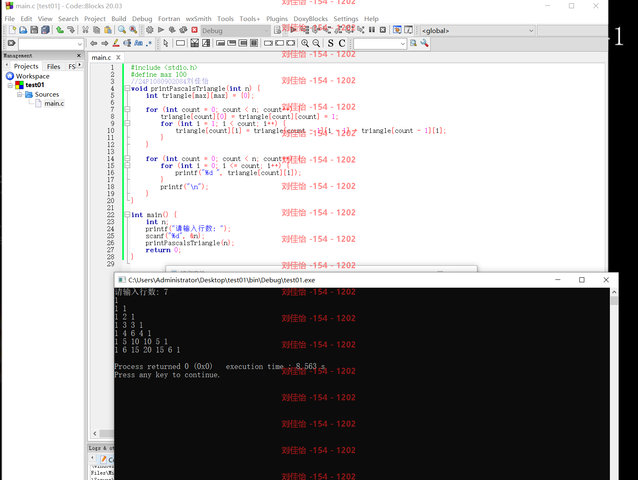The image size is (638, 480).
Task: Select the Workspace tree root
Action: (x=33, y=76)
